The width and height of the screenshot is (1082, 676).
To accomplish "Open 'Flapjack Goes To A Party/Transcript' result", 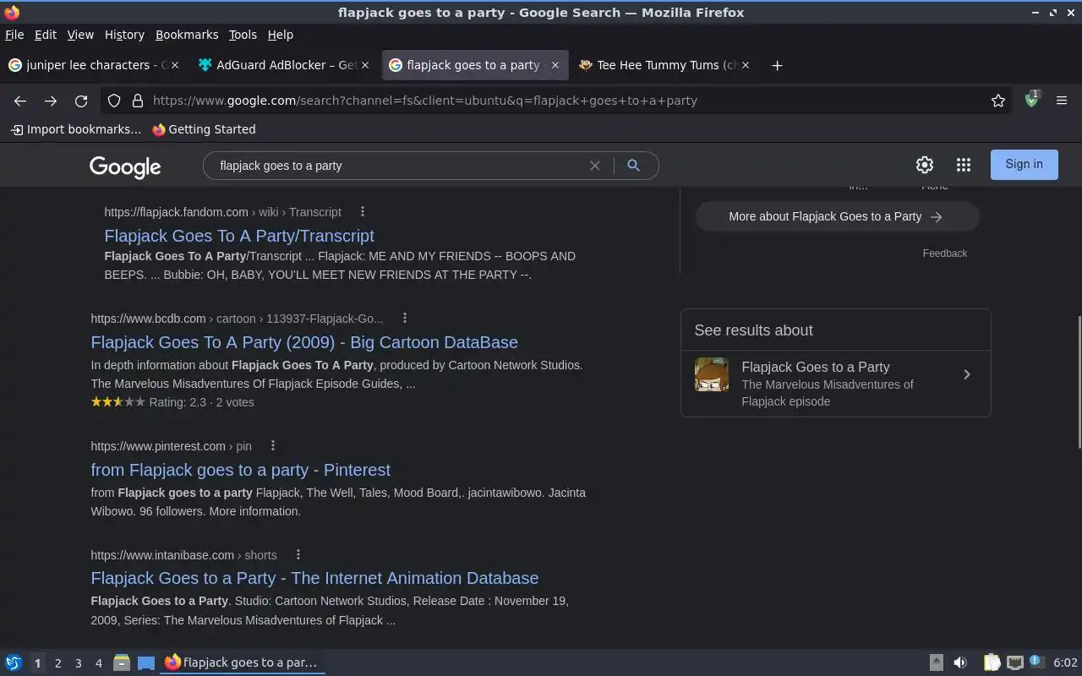I will click(x=239, y=236).
